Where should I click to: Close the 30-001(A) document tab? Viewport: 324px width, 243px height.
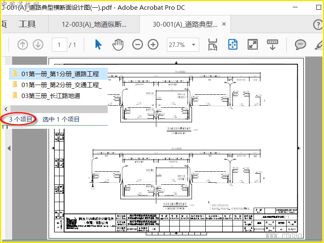pyautogui.click(x=224, y=24)
